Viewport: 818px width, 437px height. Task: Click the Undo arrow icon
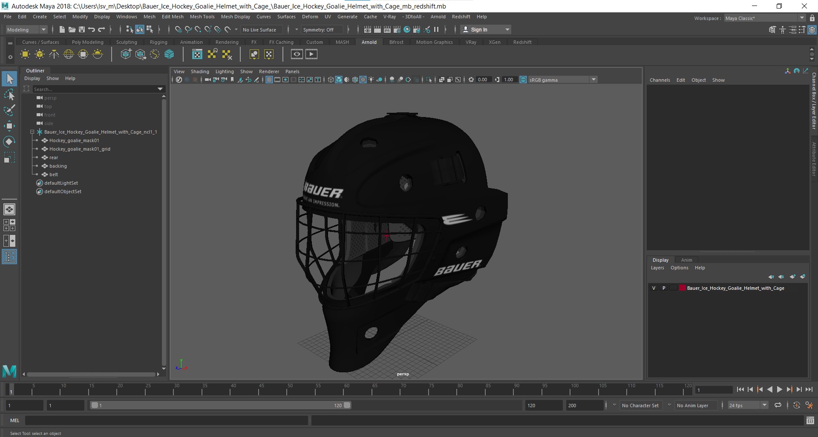[x=92, y=29]
